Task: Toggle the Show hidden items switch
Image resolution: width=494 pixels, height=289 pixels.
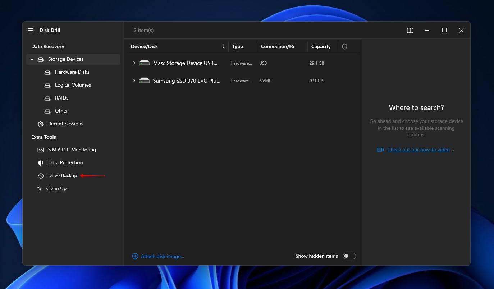Action: pos(349,256)
